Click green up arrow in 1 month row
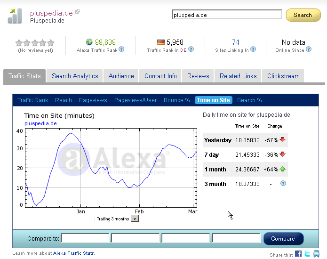The image size is (327, 259). click(283, 169)
